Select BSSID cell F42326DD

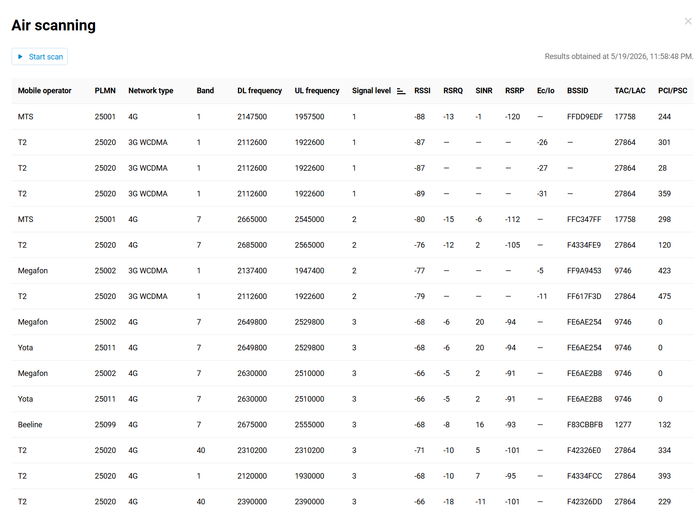(584, 502)
